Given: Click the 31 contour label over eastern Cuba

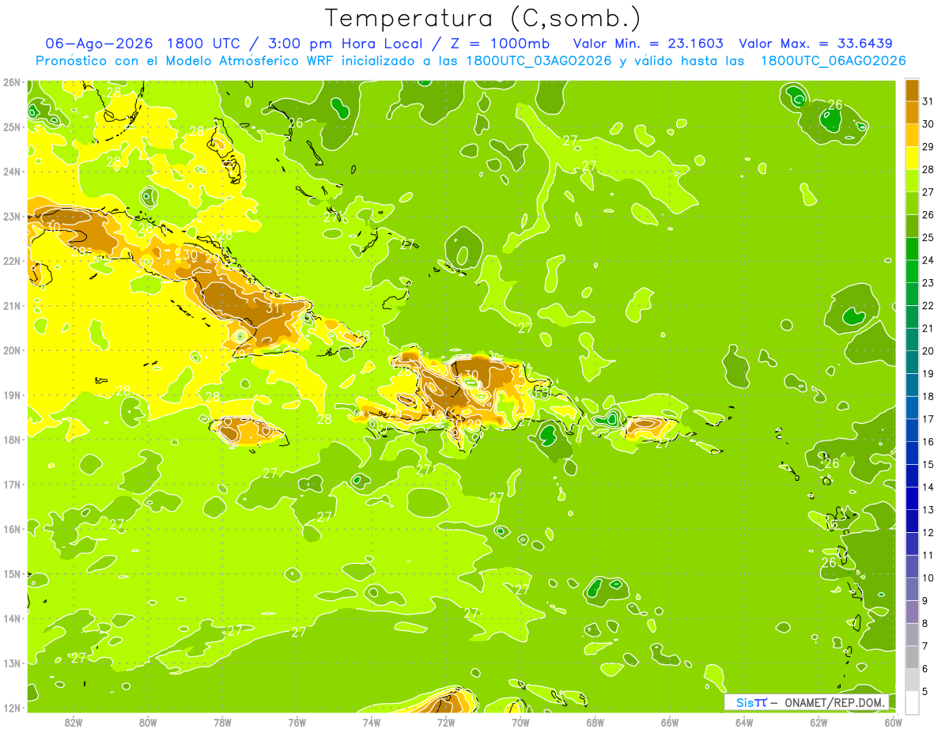Looking at the screenshot, I should [274, 308].
